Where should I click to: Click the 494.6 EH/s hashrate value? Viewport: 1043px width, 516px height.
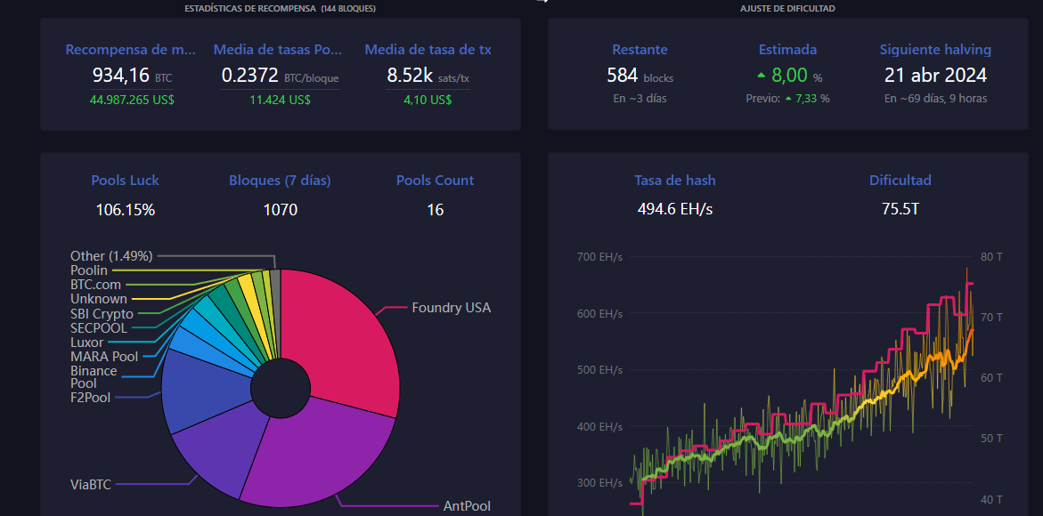point(675,210)
